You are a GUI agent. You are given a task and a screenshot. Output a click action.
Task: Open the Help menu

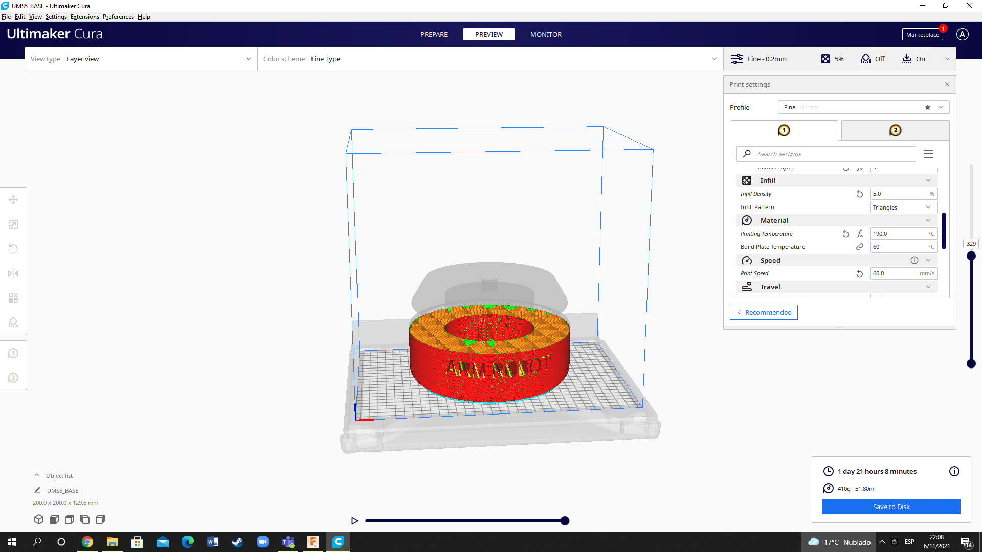(x=144, y=17)
